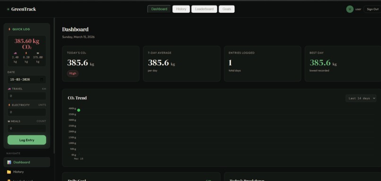381x181 pixels.
Task: Click the date field showing 15-03-2026
Action: click(x=27, y=80)
